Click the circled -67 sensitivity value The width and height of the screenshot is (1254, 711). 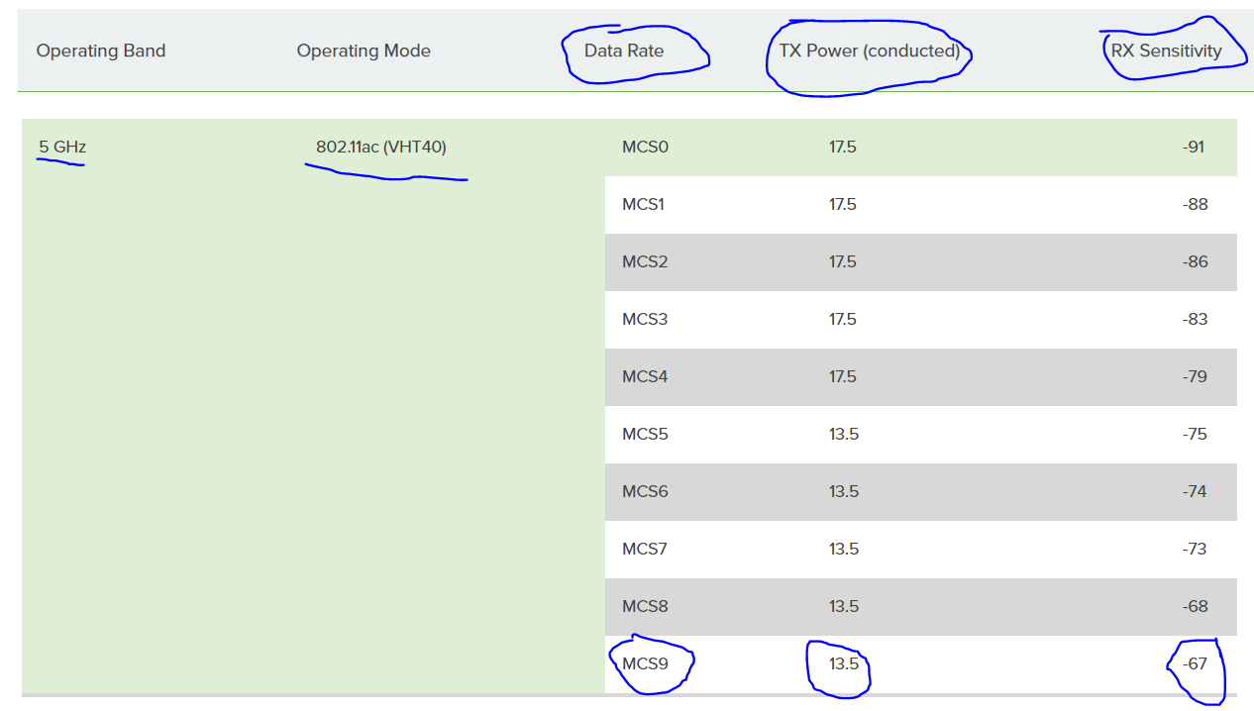tap(1194, 664)
